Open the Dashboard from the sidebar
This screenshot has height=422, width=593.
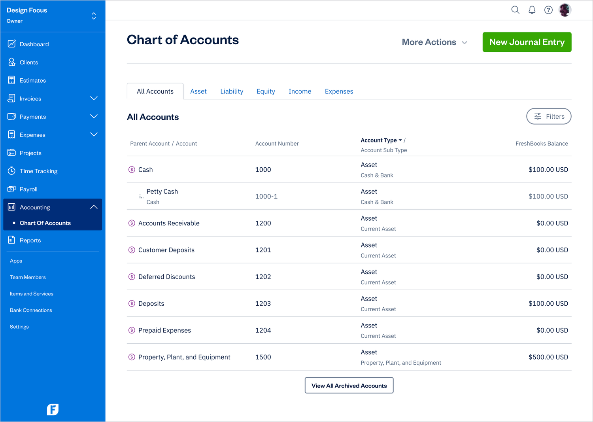tap(12, 44)
